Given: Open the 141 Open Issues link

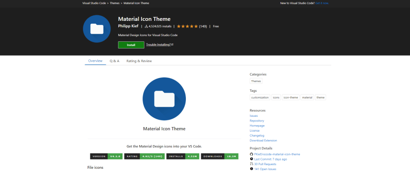Looking at the screenshot, I should [x=265, y=169].
